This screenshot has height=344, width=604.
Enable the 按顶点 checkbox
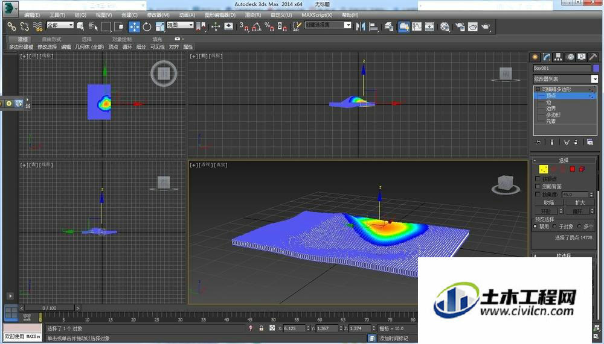click(538, 179)
